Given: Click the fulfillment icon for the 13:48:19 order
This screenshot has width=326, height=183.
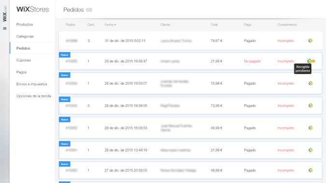Looking at the screenshot, I should (311, 150).
